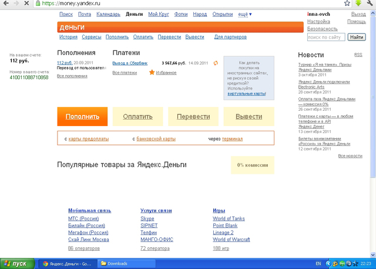Open the Оплатить submenu link
Viewport: 376px width, 269px height.
click(x=143, y=37)
